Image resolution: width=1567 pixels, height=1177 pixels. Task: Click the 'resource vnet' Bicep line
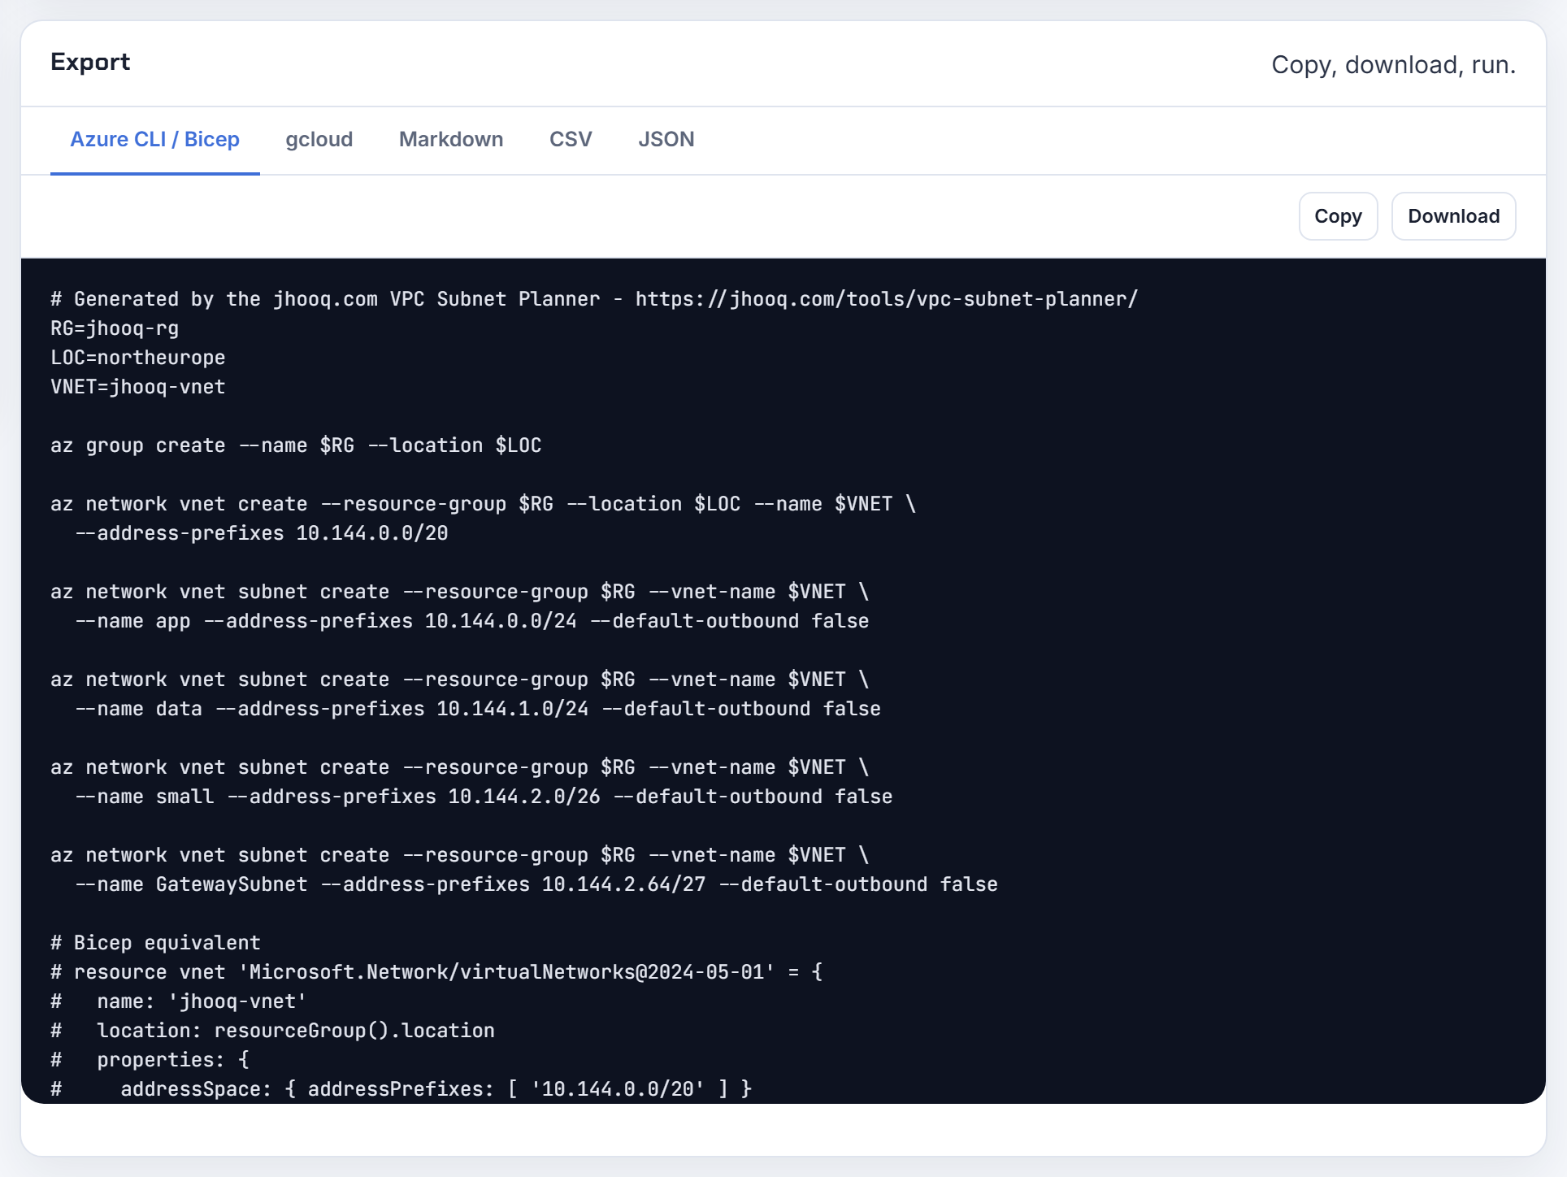tap(436, 972)
